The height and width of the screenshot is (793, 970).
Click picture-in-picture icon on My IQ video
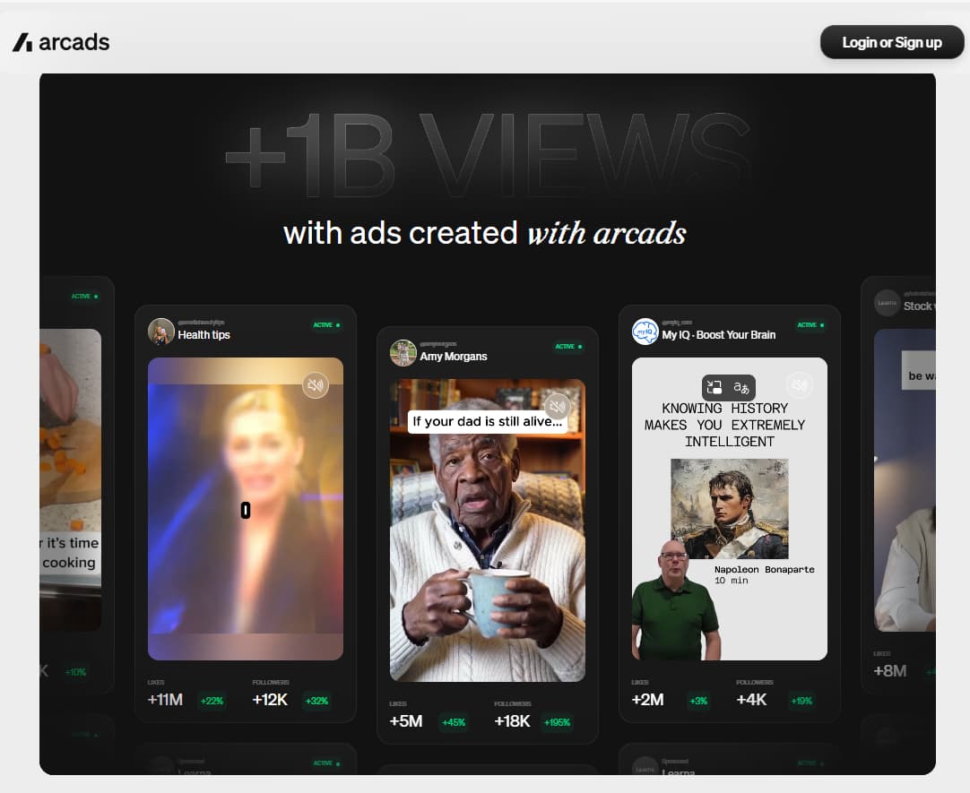[715, 387]
